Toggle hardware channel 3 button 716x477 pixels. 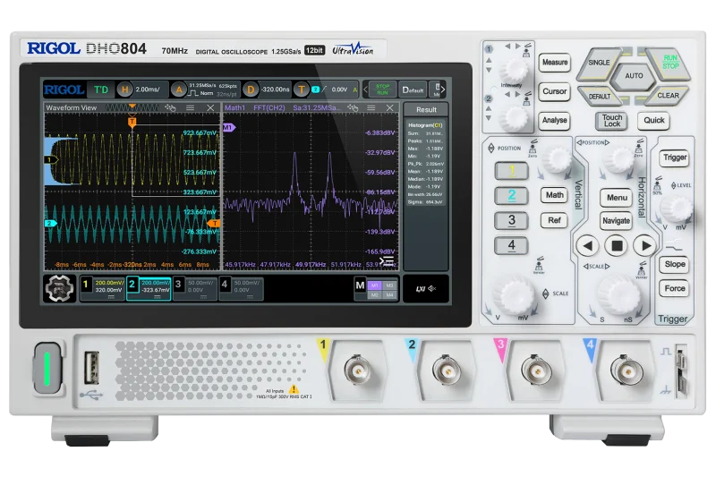click(x=511, y=220)
